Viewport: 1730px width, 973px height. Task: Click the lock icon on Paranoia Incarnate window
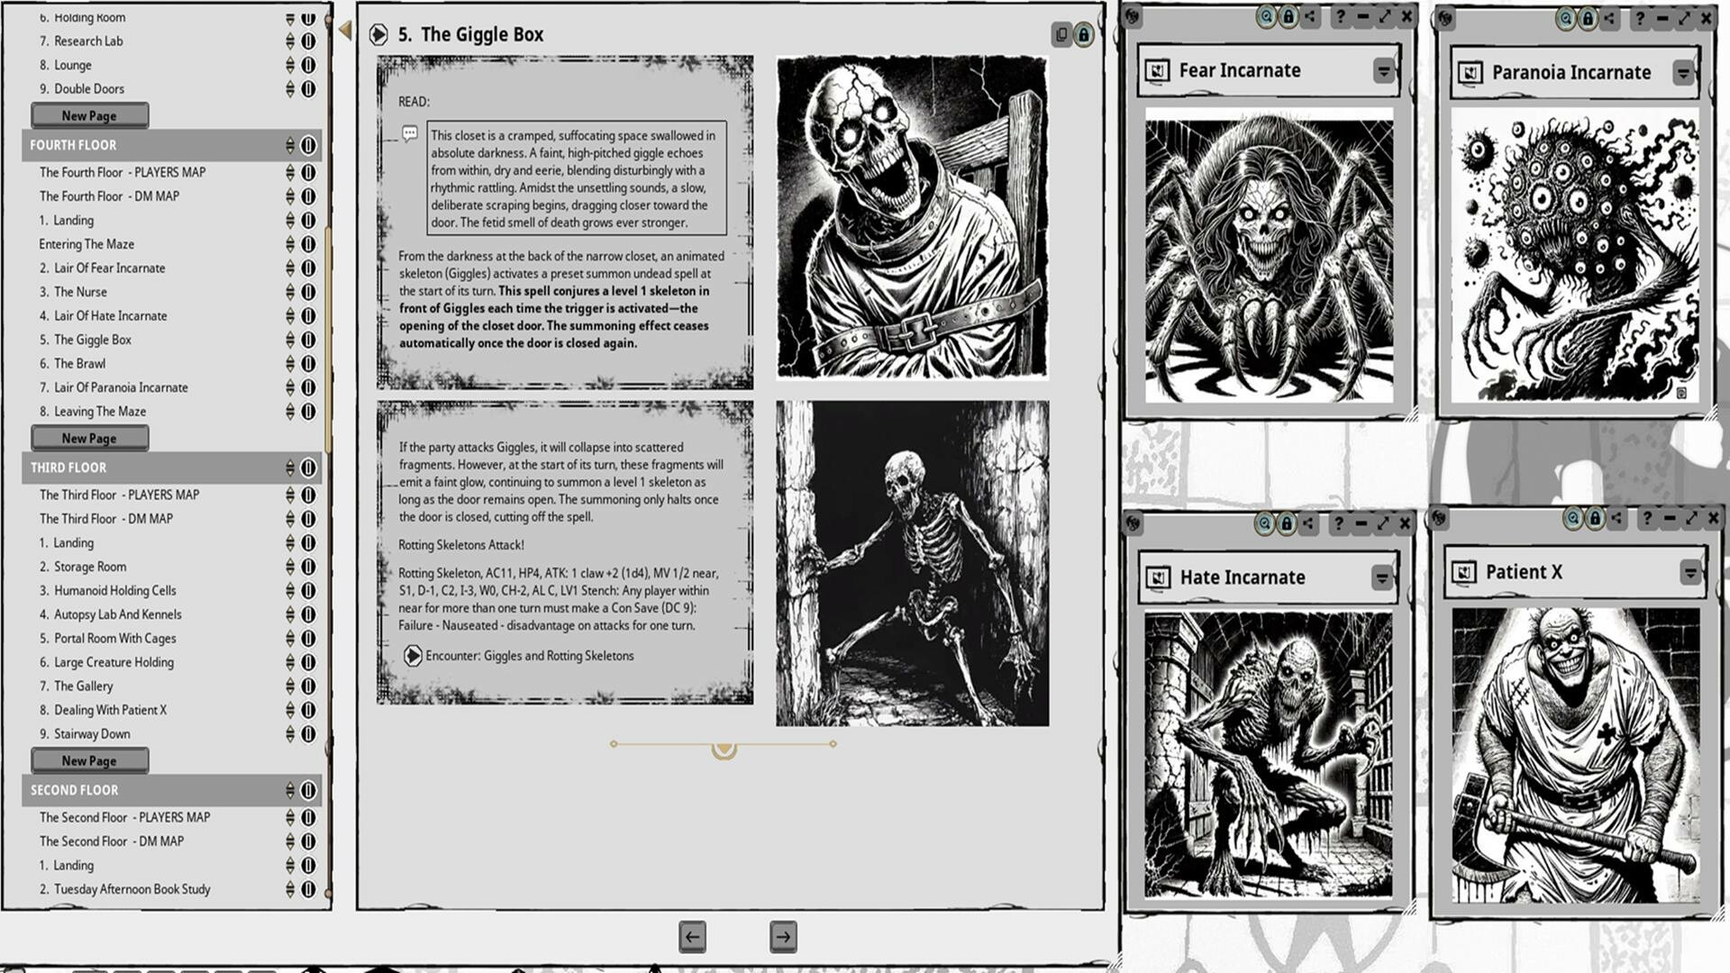tap(1588, 17)
